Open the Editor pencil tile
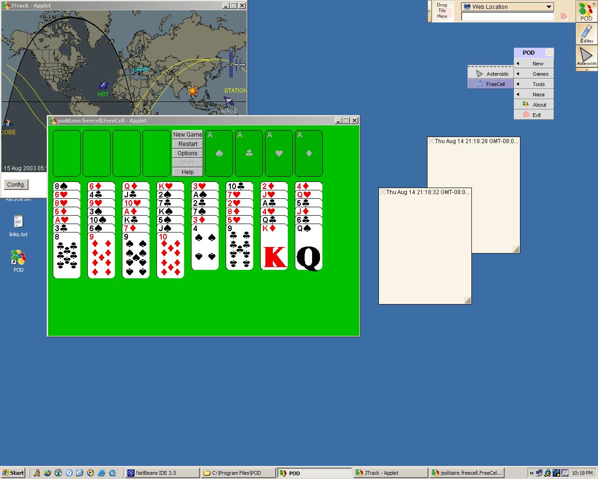This screenshot has width=598, height=479. click(x=586, y=34)
